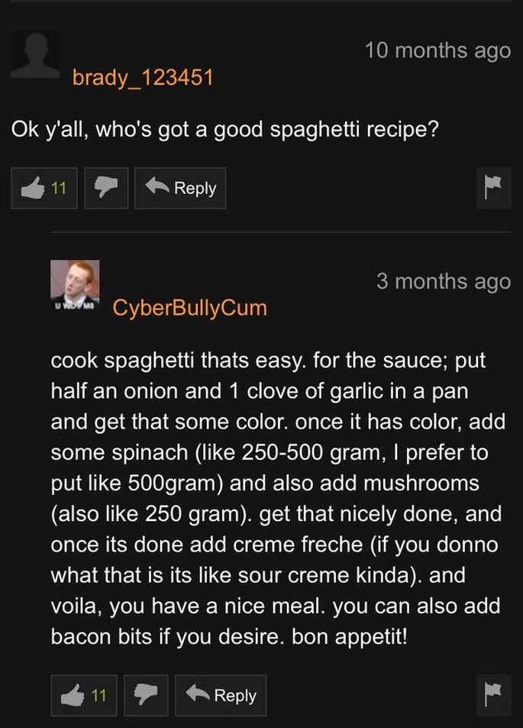The image size is (523, 728).
Task: Open brady_123451's user profile via username
Action: (x=143, y=77)
